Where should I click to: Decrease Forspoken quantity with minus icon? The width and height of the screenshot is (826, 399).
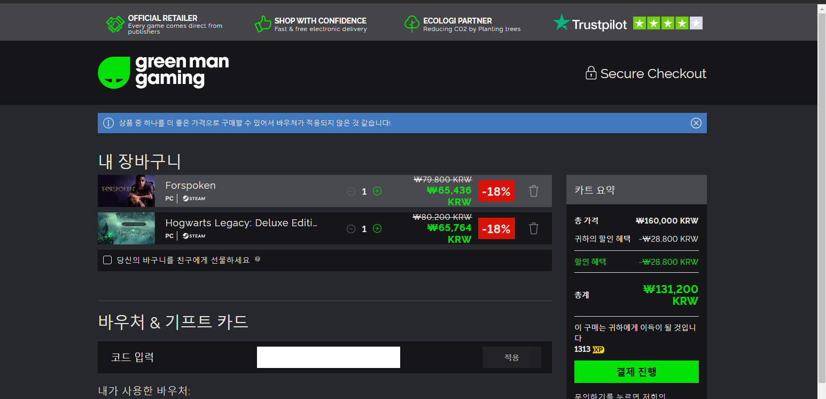click(351, 191)
